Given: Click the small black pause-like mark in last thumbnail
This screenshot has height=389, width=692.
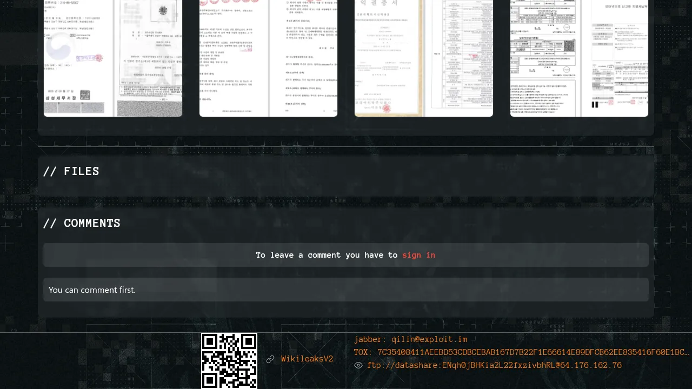Looking at the screenshot, I should click(x=595, y=105).
